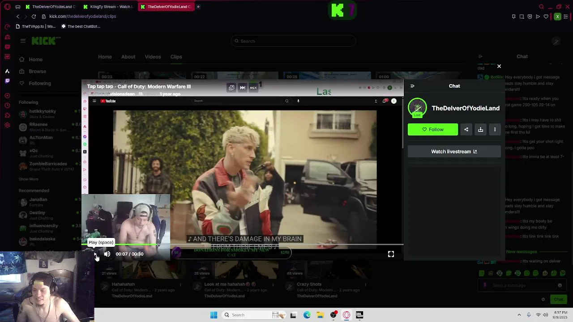
Task: Click the green Follow button
Action: (x=433, y=130)
